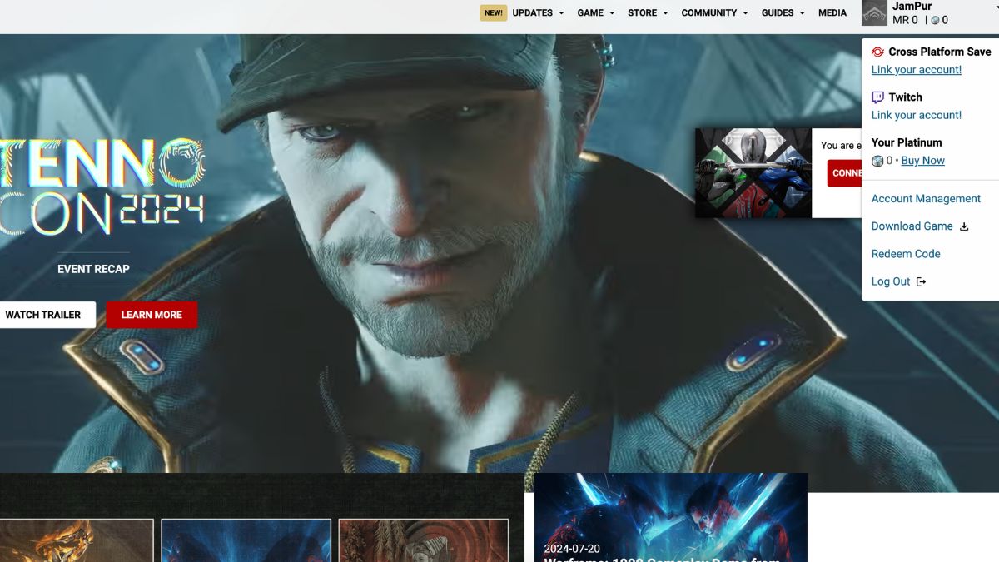Expand the UPDATES dropdown menu
The width and height of the screenshot is (999, 562).
537,13
